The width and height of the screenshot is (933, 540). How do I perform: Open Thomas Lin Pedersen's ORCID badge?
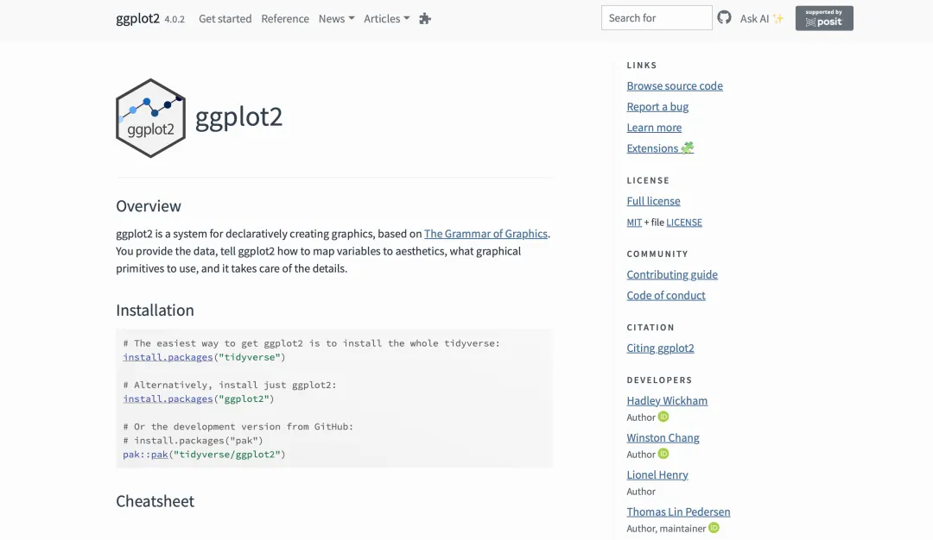pos(714,528)
